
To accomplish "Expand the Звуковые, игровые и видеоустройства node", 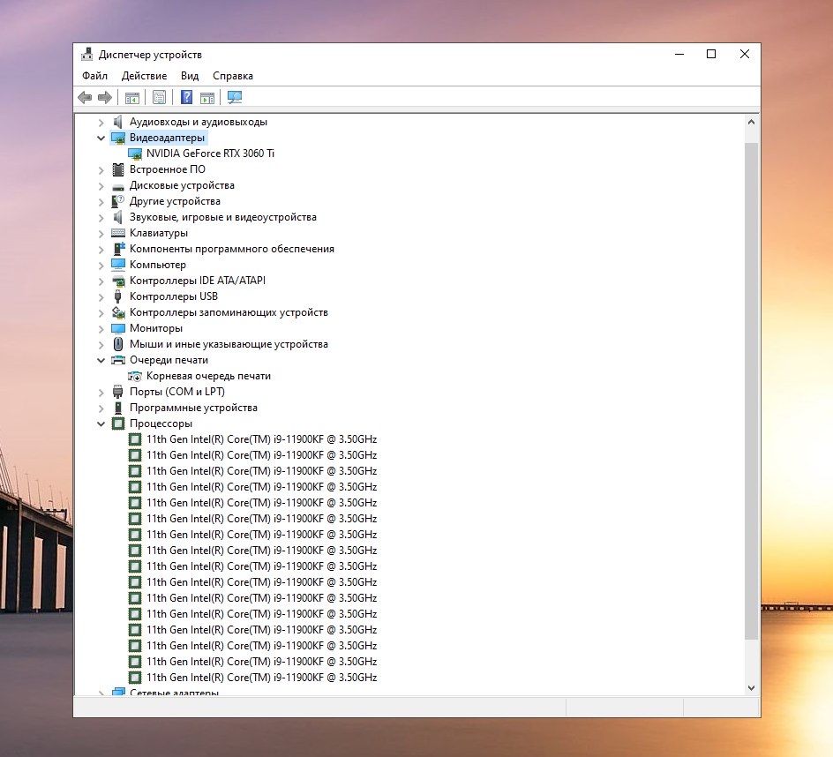I will coord(101,218).
